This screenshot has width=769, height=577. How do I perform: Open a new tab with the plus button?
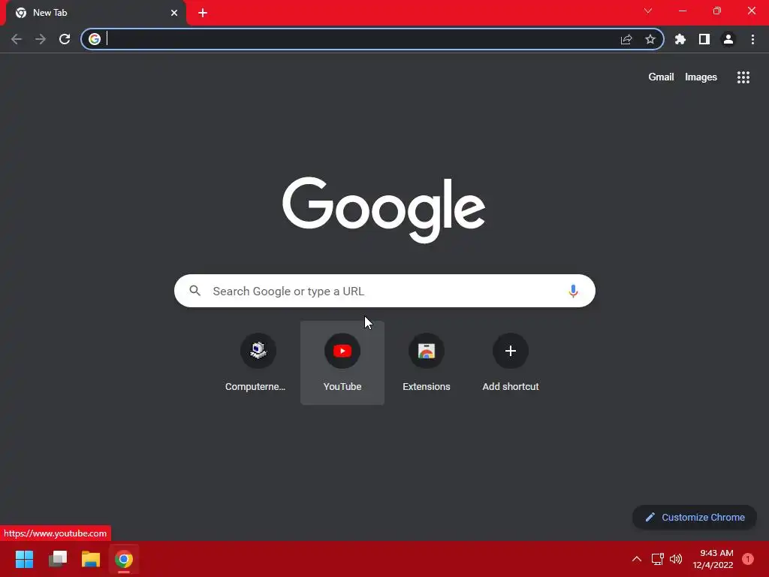click(x=203, y=13)
